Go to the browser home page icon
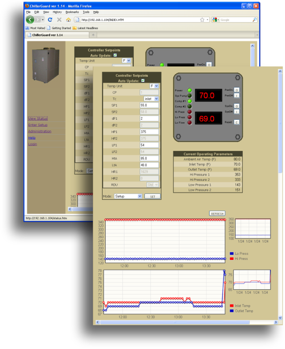 [x=68, y=20]
